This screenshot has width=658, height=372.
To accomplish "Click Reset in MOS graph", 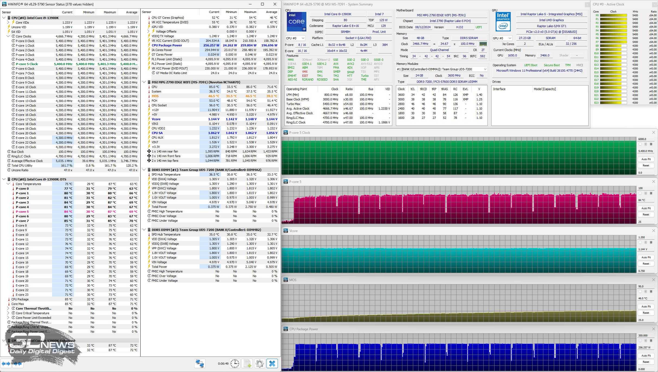I will coord(646,313).
